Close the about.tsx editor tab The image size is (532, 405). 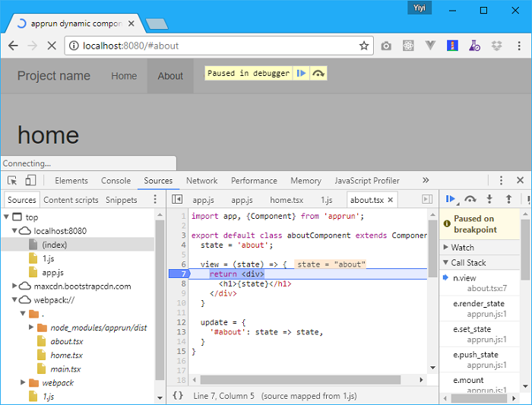click(391, 200)
